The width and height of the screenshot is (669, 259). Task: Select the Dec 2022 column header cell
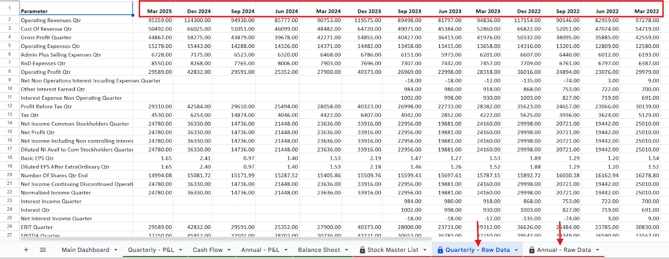pos(522,9)
